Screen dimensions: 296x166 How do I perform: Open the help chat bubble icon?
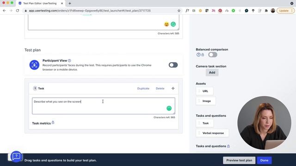[x=17, y=156]
